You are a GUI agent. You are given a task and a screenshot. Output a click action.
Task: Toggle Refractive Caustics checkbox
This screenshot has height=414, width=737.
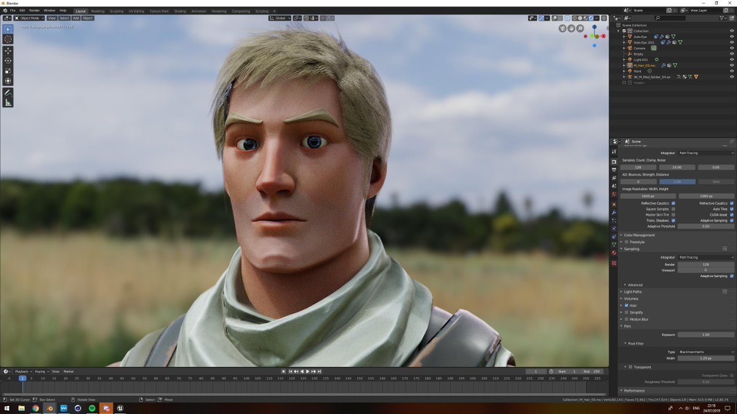(x=731, y=203)
